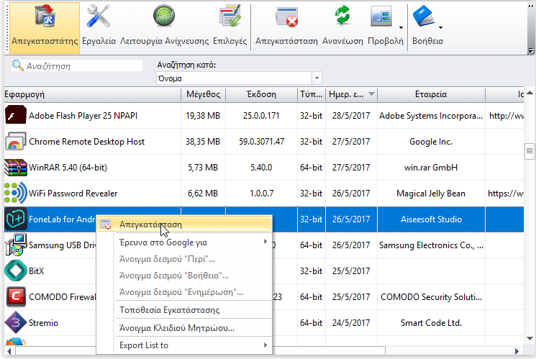Activate Λειτουργία Ανίχνευσης hunter mode icon
Viewport: 536px width, 359px height.
164,16
